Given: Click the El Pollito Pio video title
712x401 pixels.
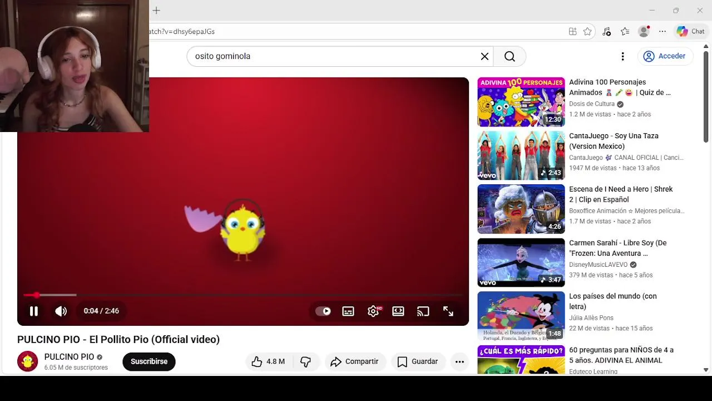Looking at the screenshot, I should [x=118, y=340].
